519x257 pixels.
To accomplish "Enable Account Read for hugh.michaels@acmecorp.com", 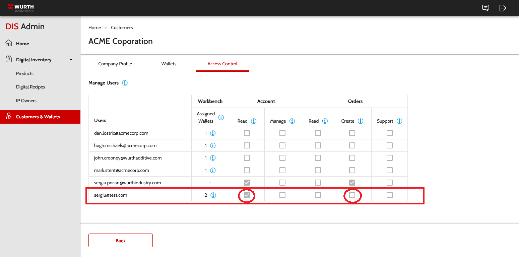I will 247,145.
